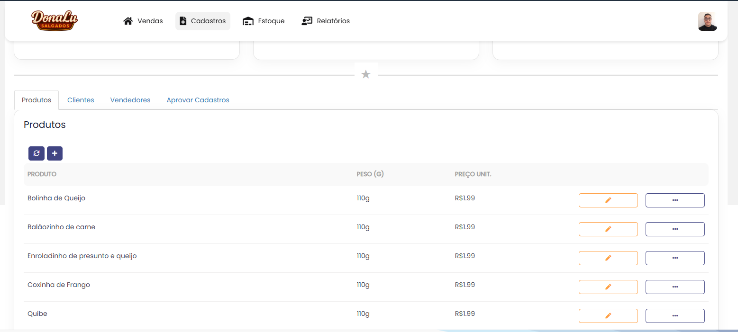This screenshot has width=738, height=332.
Task: Edit Balãozinho de carne product
Action: 608,229
